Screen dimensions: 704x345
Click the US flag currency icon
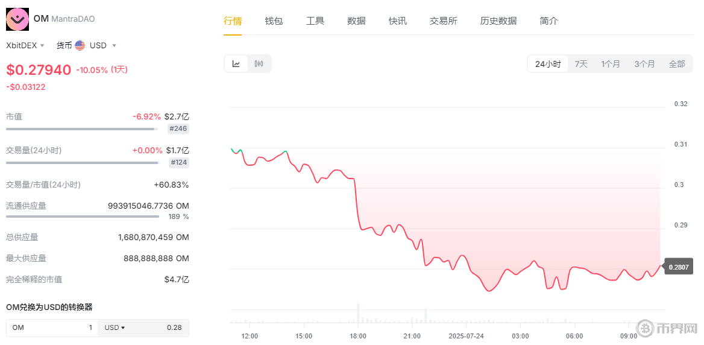[x=80, y=45]
